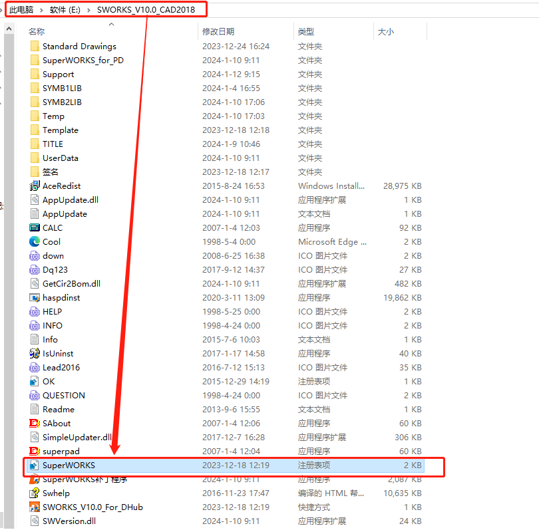Click the SAbout application icon
This screenshot has height=532, width=539.
click(x=35, y=423)
